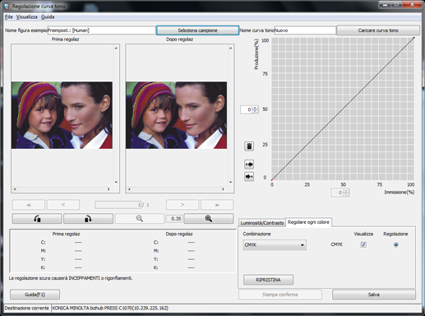Viewport: 425px width, 316px height.
Task: Click the zoom out magnifier button
Action: (x=140, y=219)
